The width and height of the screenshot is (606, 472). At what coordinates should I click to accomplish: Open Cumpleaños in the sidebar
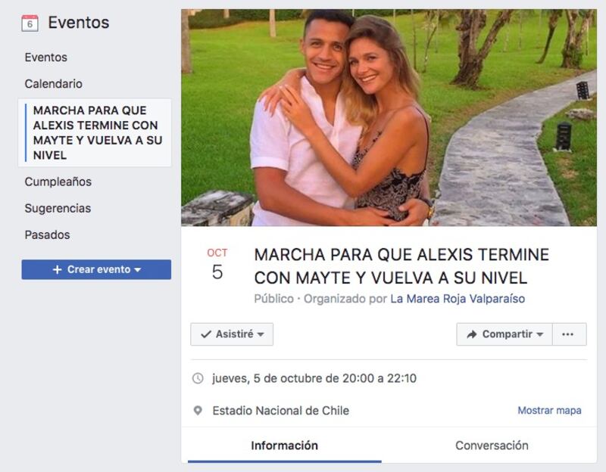point(58,182)
